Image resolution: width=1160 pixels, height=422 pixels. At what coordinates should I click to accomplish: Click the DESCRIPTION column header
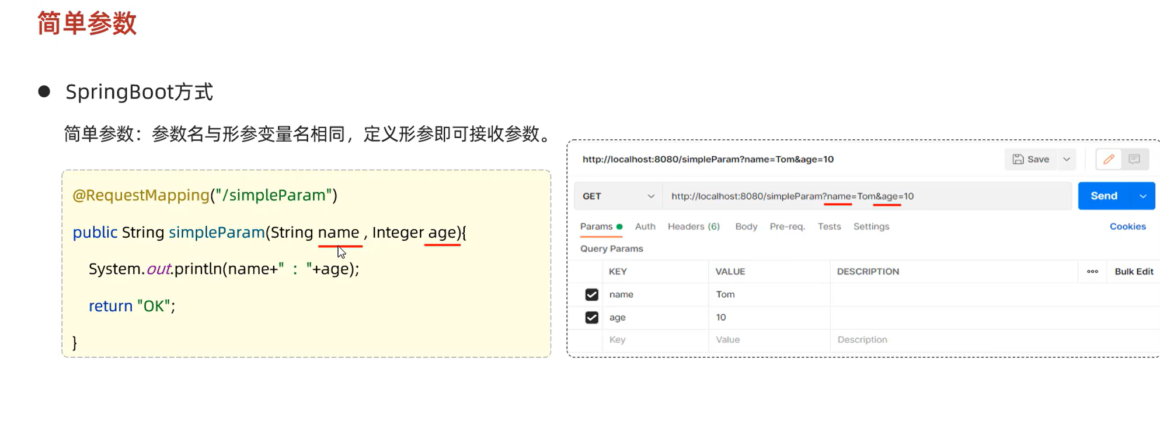tap(868, 272)
